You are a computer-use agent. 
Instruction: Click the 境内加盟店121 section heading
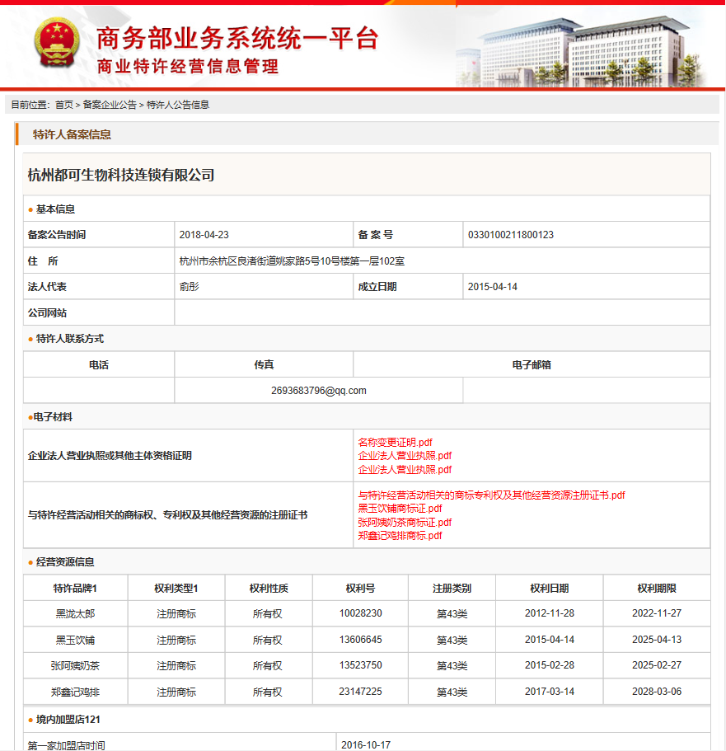[x=68, y=720]
